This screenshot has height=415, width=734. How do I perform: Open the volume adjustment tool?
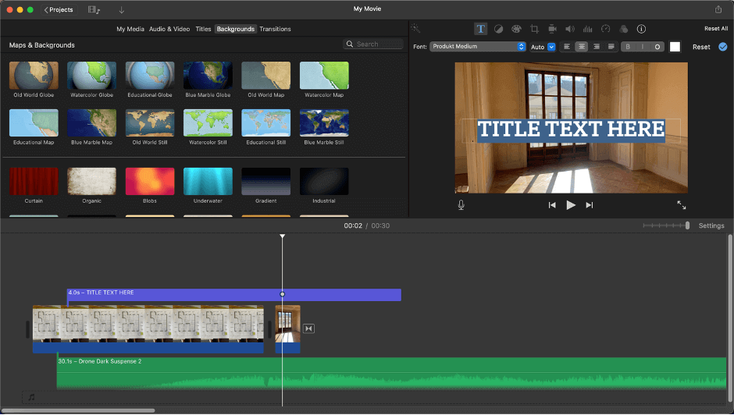pyautogui.click(x=569, y=29)
